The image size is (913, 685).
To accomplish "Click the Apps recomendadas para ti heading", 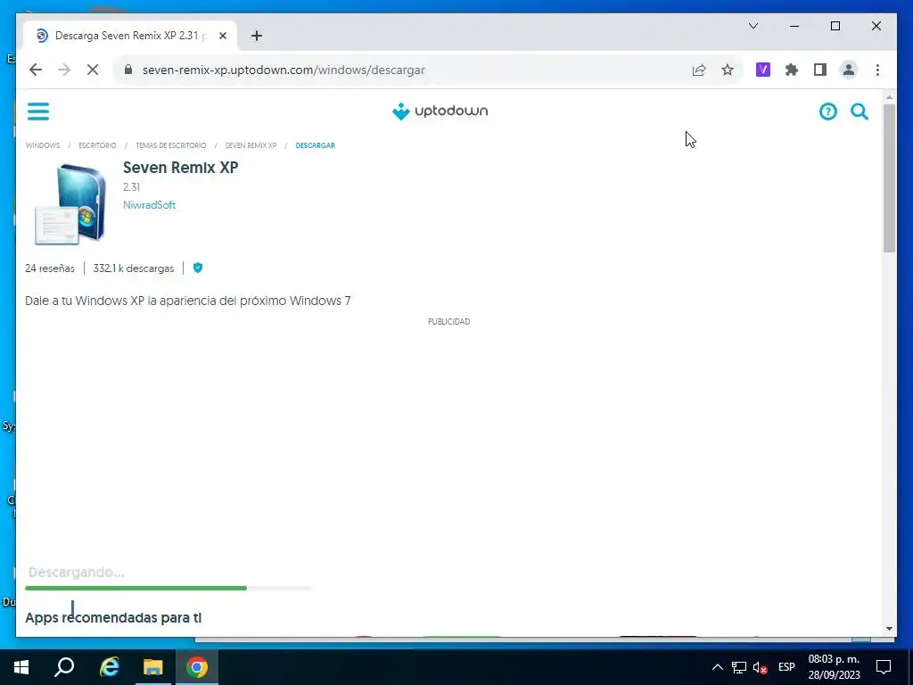I will [113, 617].
